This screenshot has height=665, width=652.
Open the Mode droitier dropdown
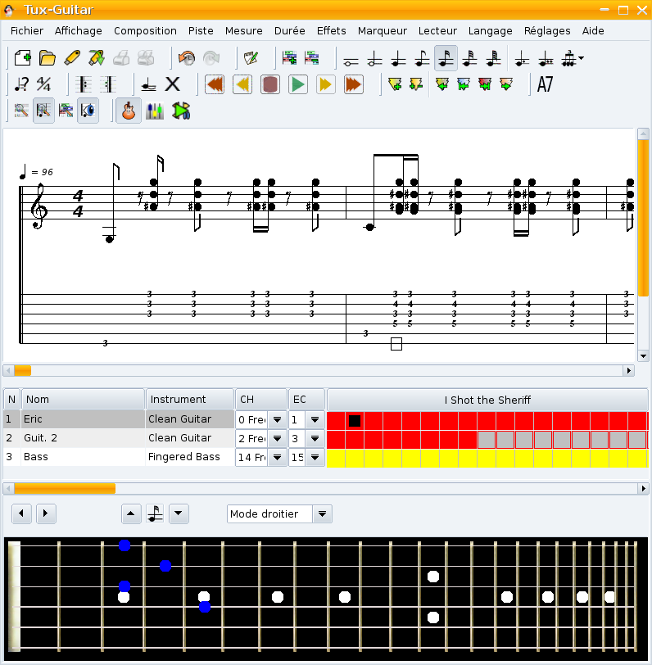323,514
